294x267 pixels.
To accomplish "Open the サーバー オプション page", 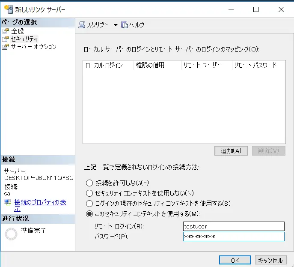I will click(33, 47).
